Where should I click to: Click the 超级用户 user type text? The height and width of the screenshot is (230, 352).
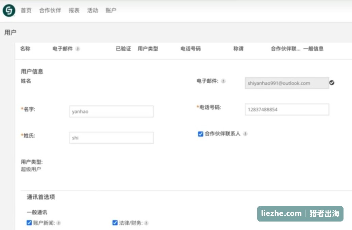[31, 169]
